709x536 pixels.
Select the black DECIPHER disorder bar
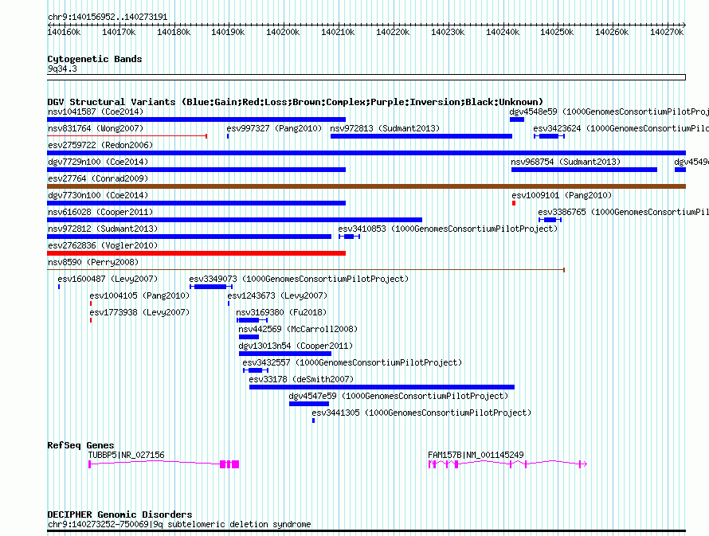366,531
